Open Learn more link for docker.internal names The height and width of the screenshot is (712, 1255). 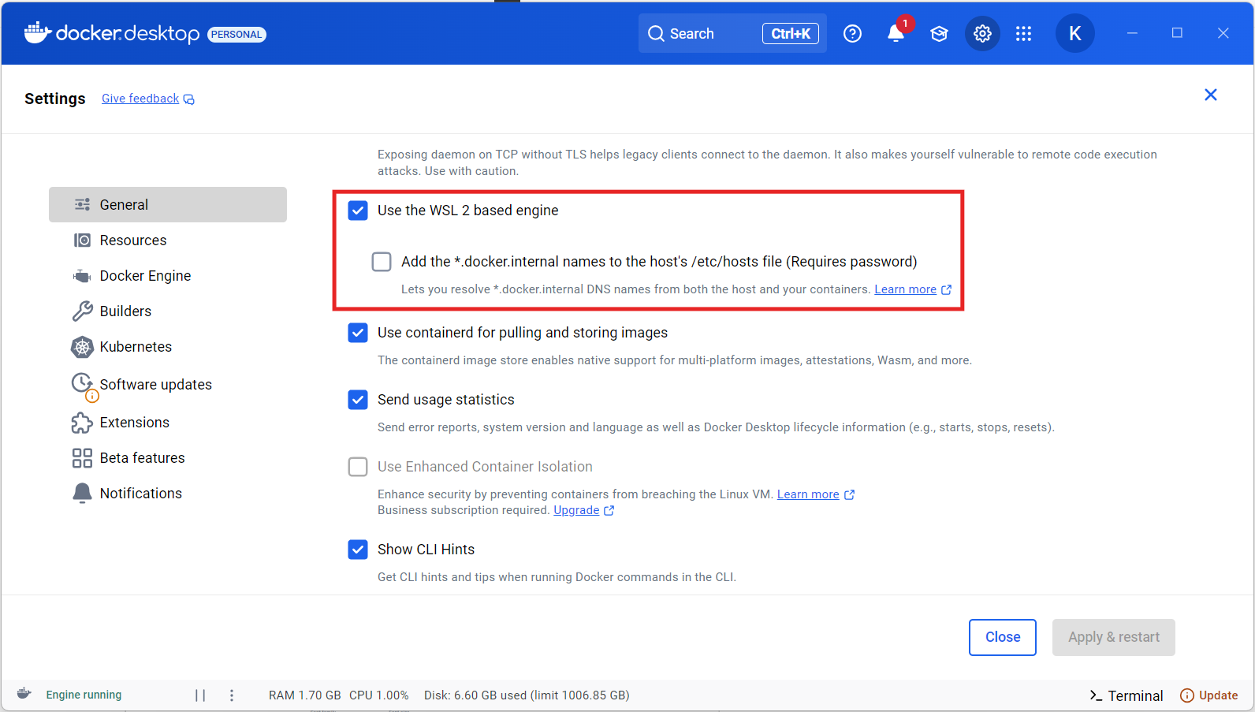click(x=905, y=289)
